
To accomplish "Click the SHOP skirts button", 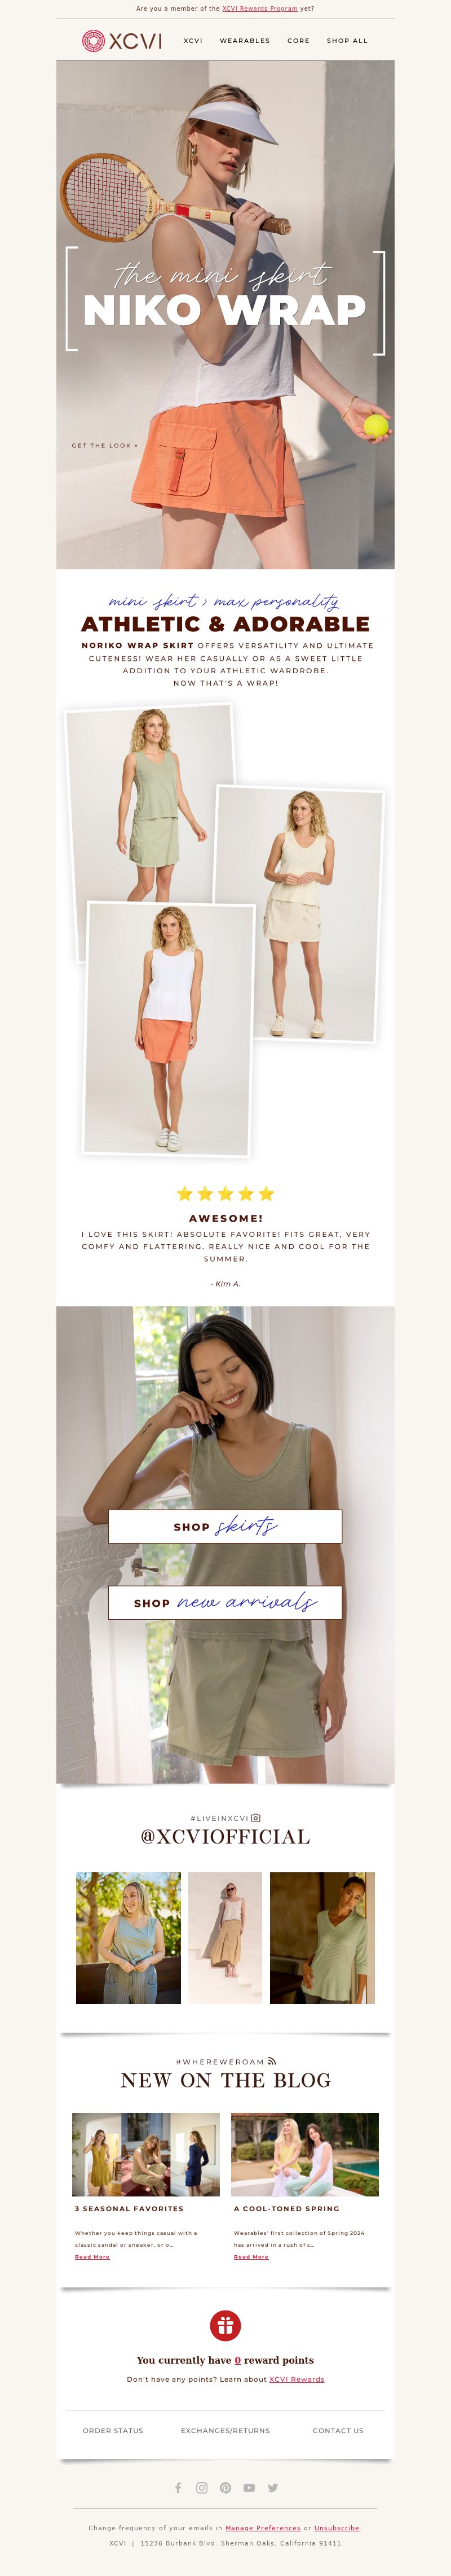I will 225,1526.
